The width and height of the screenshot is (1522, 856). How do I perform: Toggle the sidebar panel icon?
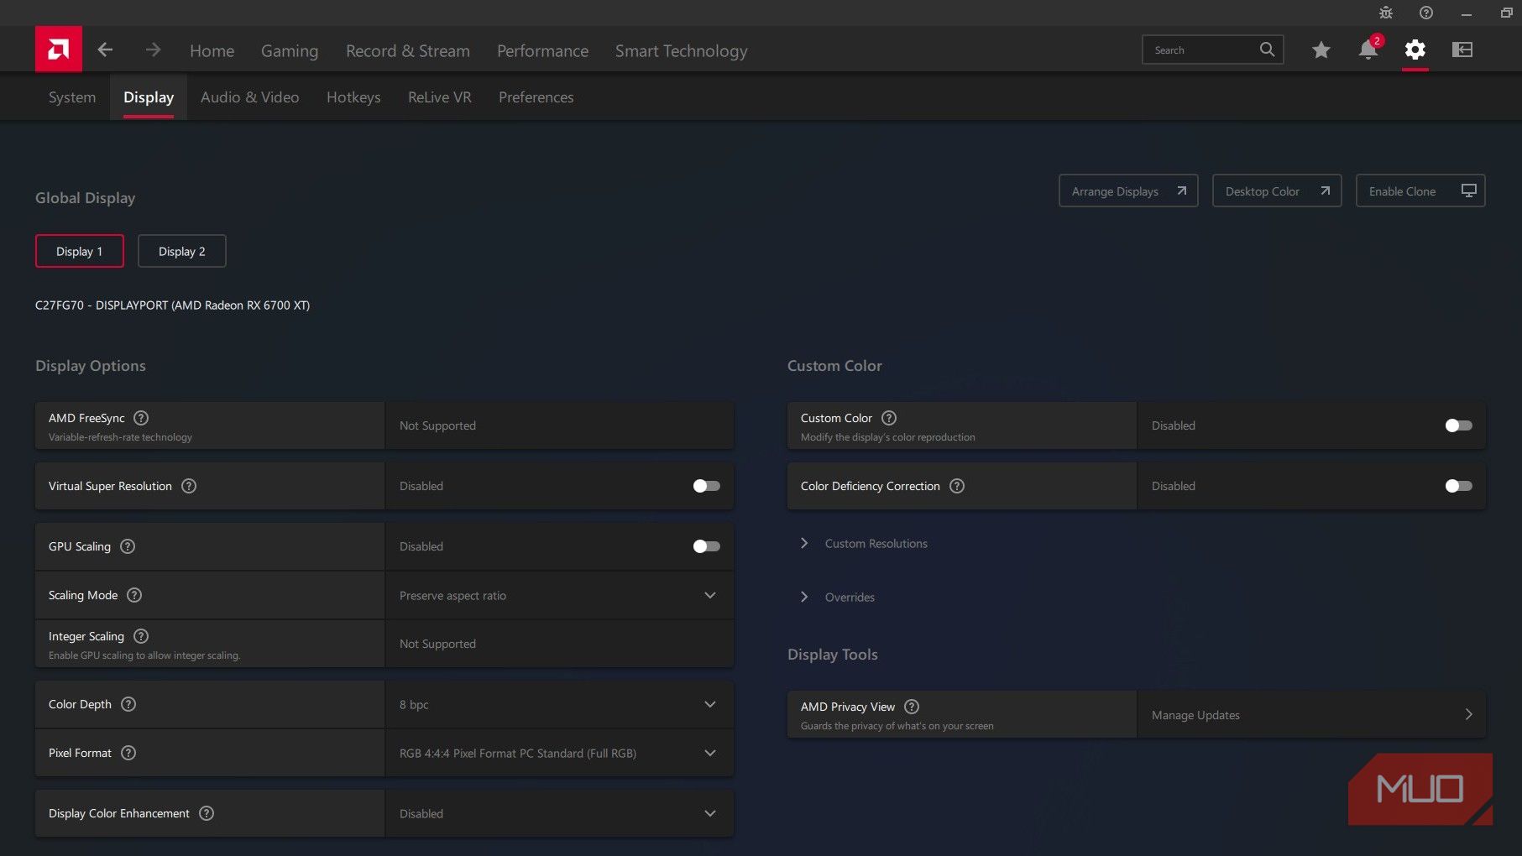1462,50
